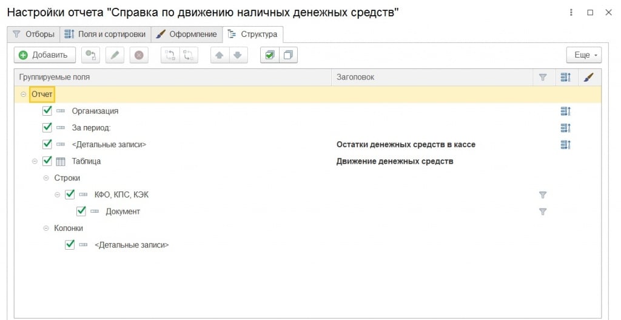Viewport: 621px width, 320px height.
Task: Click filter icon in Документ row
Action: 543,212
